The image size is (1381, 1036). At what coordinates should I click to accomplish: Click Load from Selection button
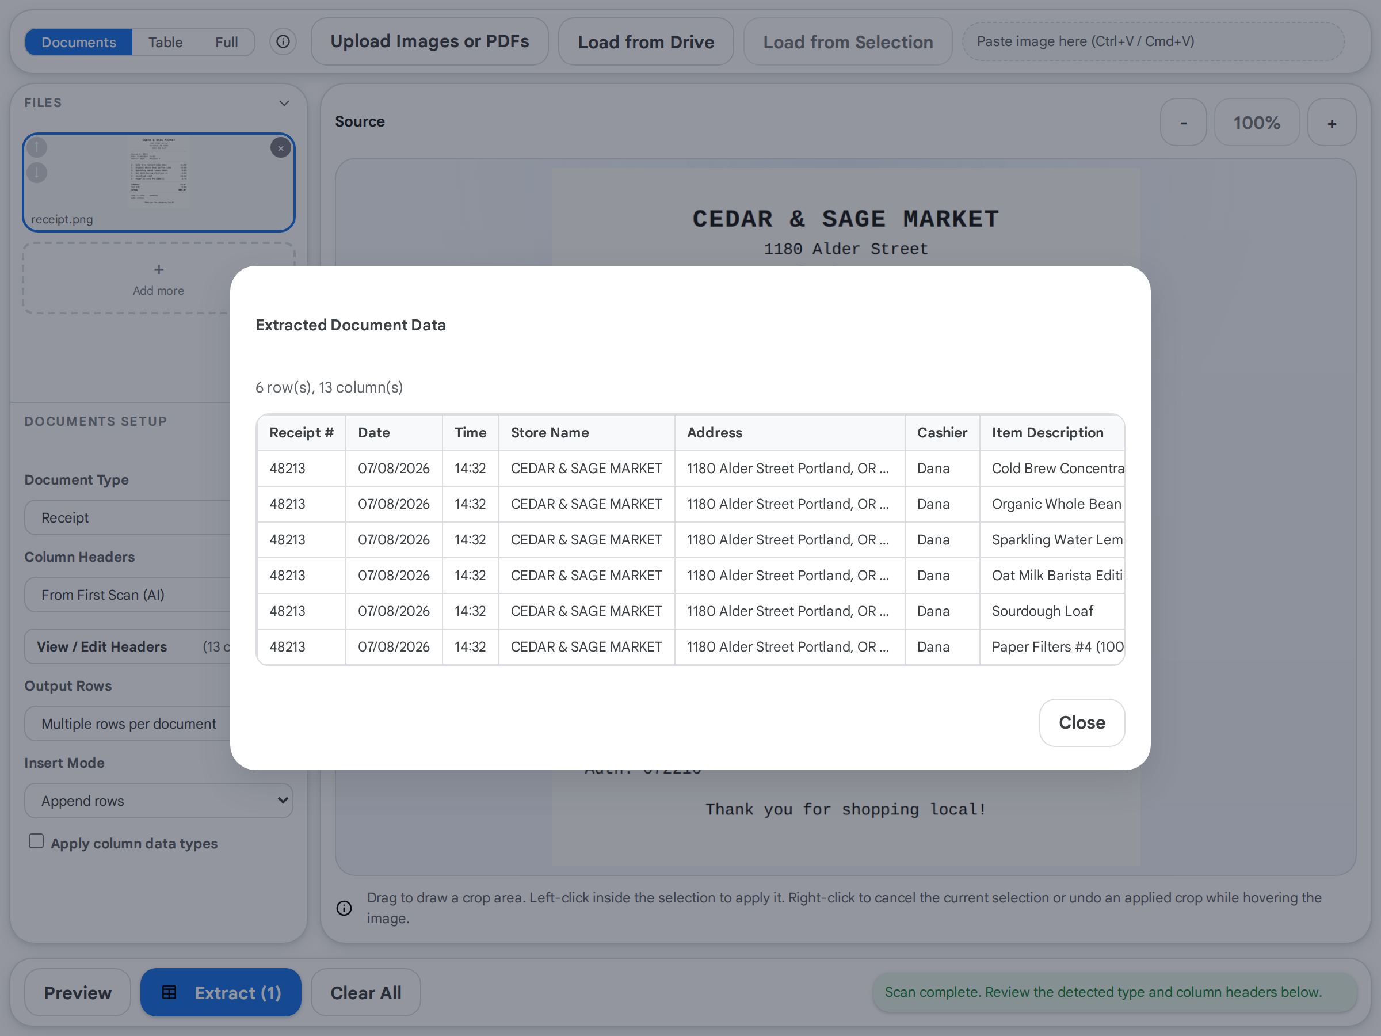[848, 42]
